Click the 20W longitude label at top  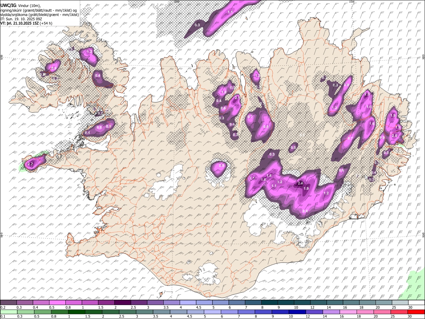pyautogui.click(x=176, y=1)
